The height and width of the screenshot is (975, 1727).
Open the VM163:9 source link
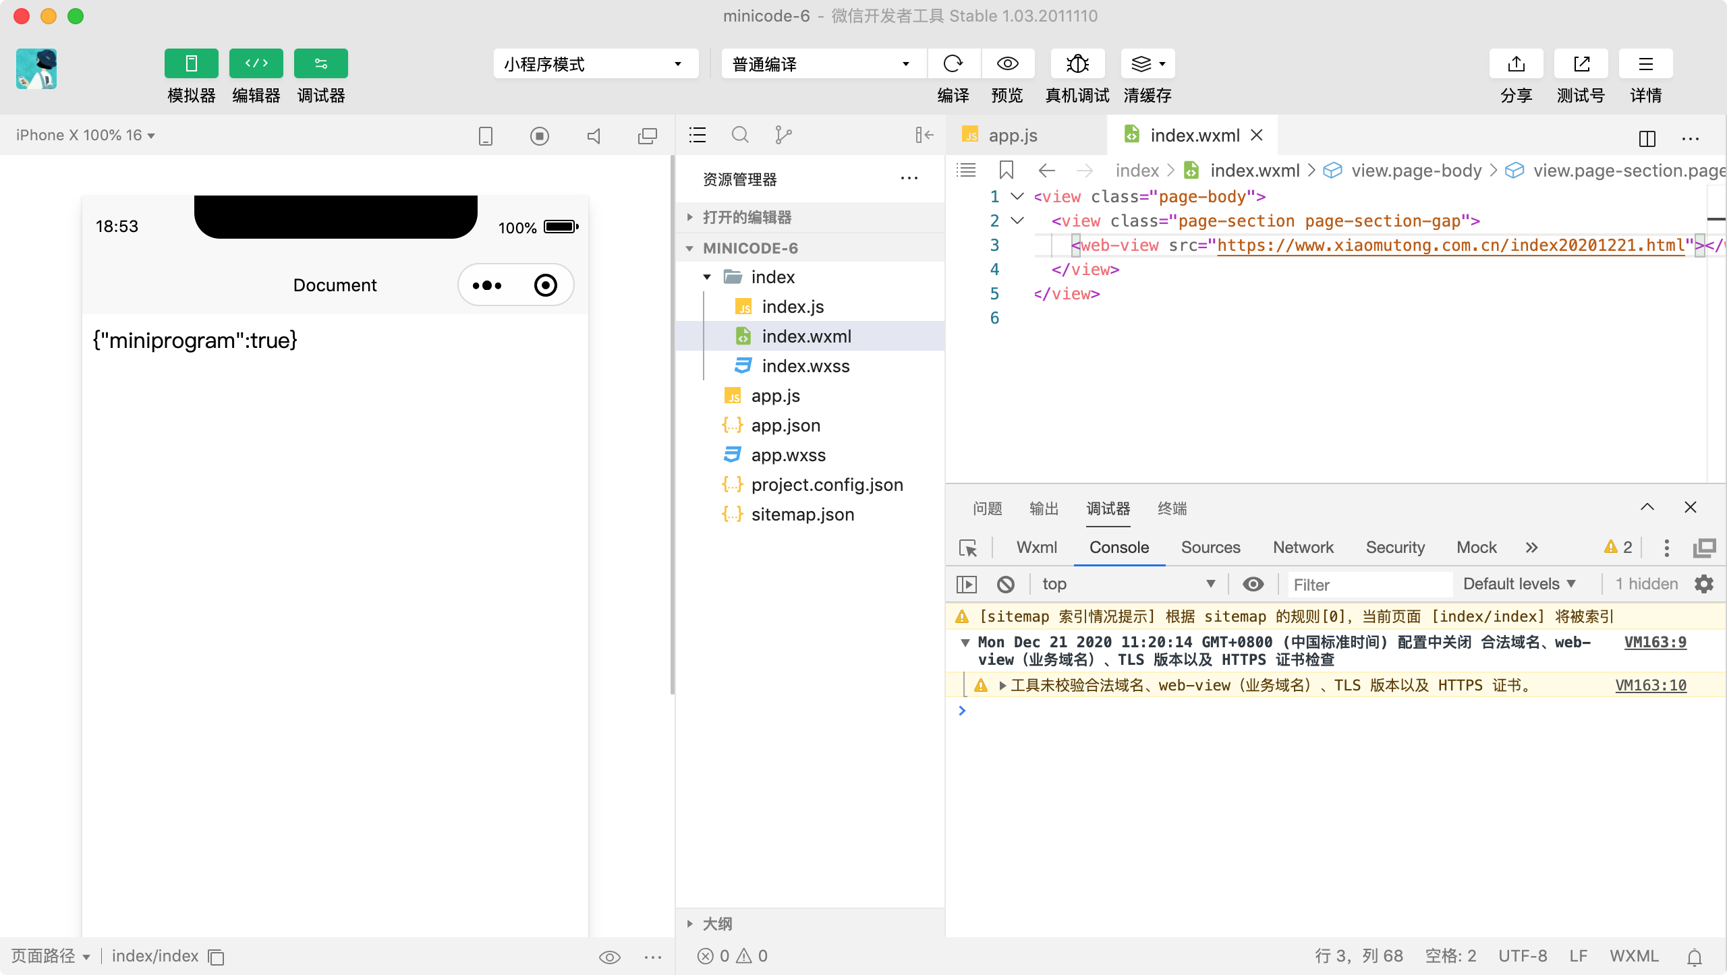tap(1655, 642)
